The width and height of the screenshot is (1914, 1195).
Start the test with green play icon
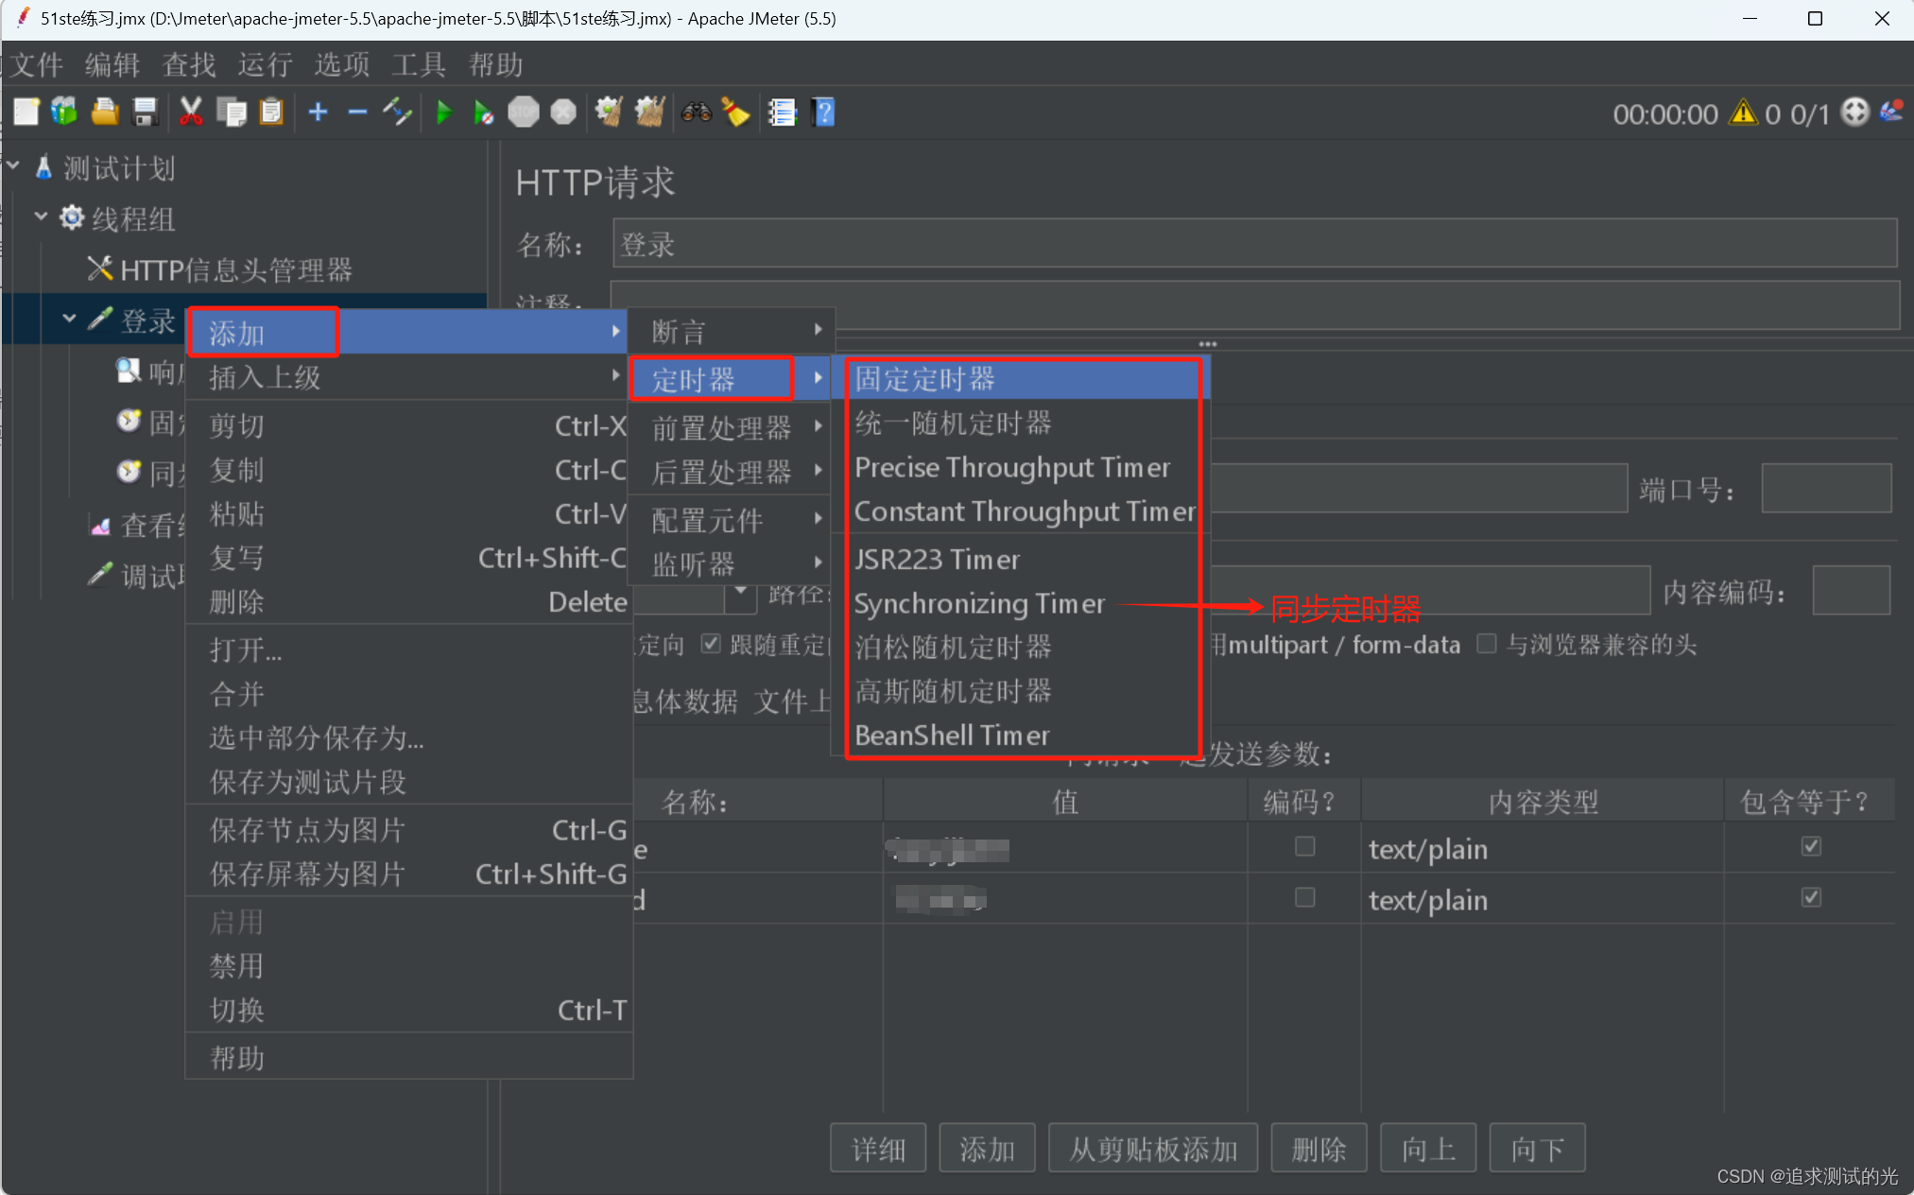443,113
